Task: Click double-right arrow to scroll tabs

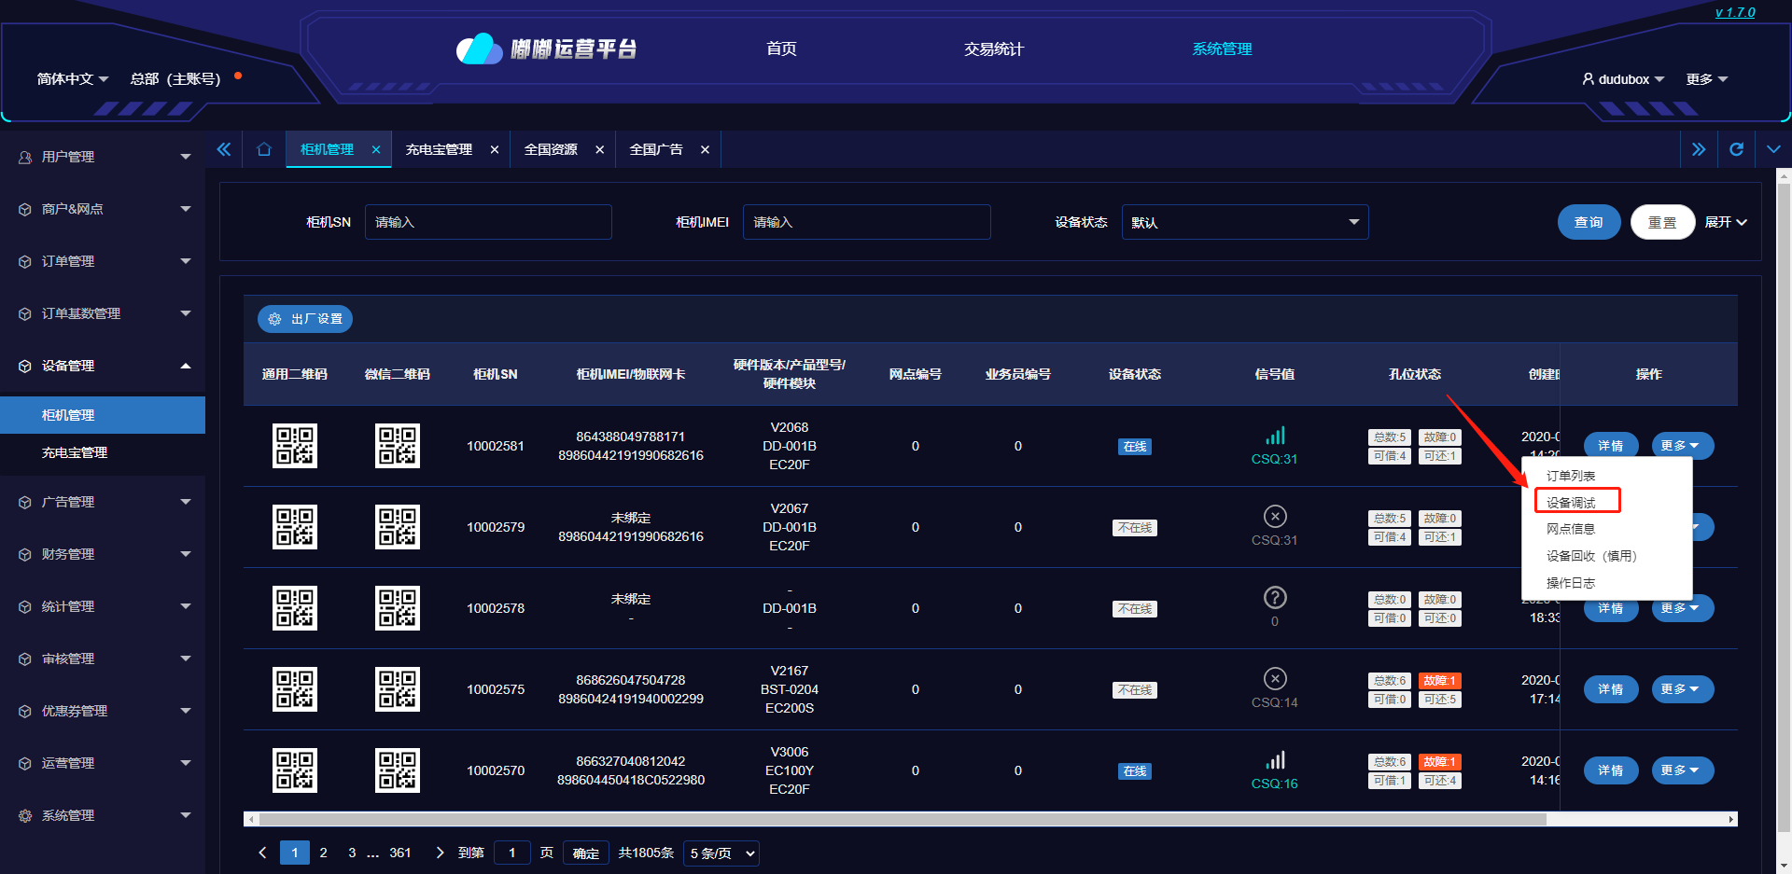Action: 1698,149
